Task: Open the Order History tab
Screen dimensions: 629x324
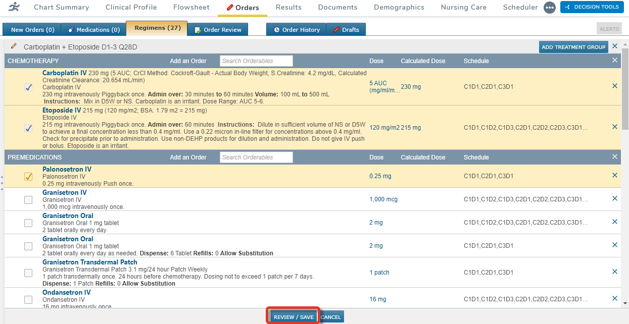Action: [296, 30]
